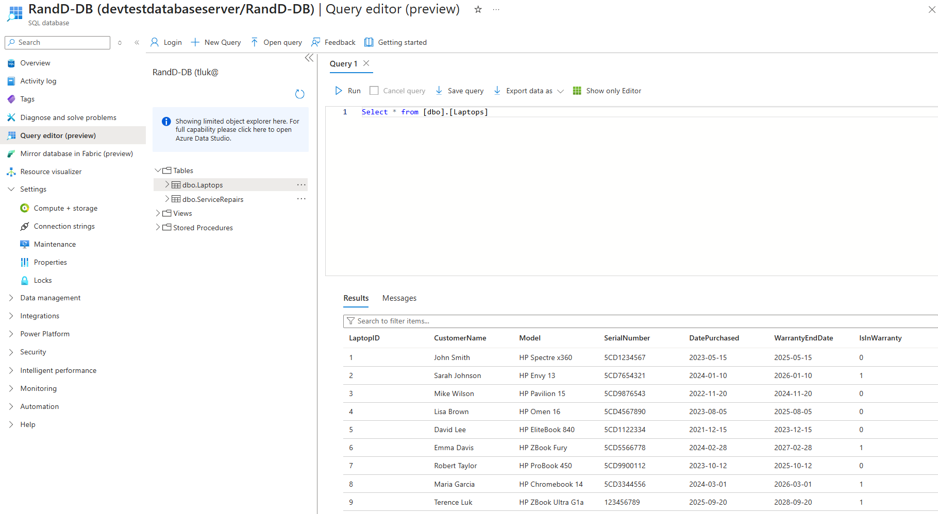The height and width of the screenshot is (514, 938).
Task: Open Connection strings in sidebar
Action: (x=64, y=226)
